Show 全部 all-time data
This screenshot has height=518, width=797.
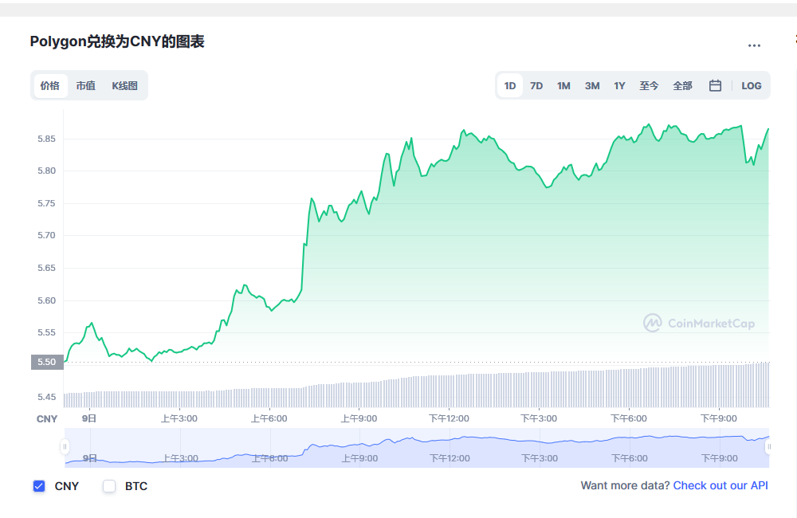coord(682,86)
